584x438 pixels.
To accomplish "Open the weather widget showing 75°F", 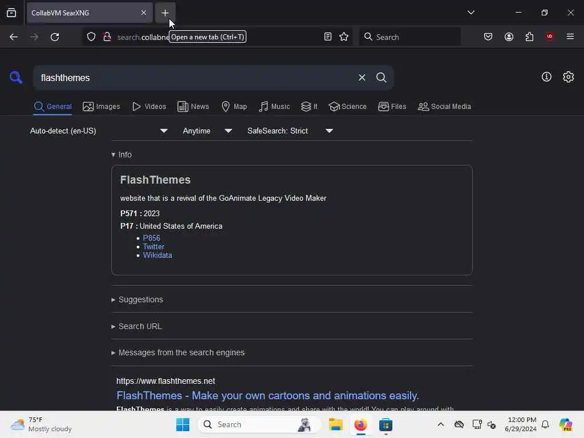I will (41, 424).
